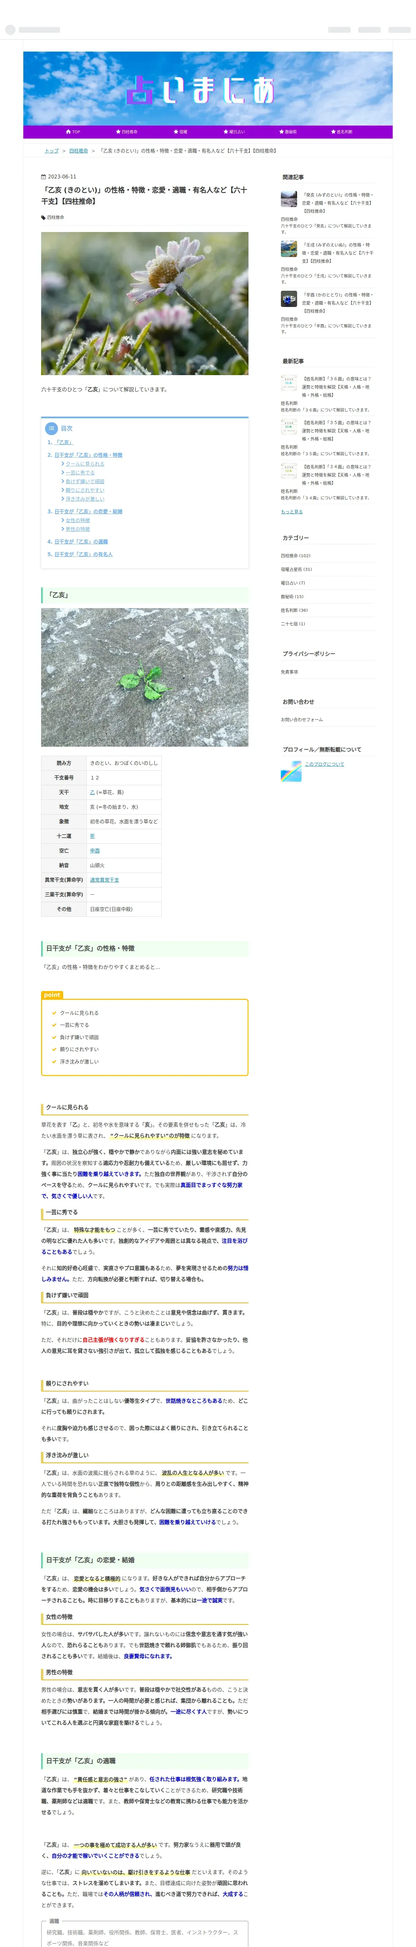416x1947 pixels.
Task: Select category 数秘術 (15)
Action: [292, 596]
